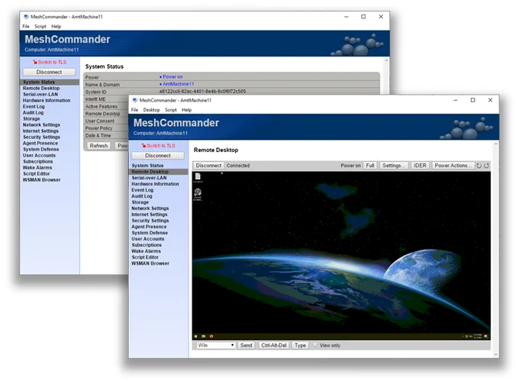Select Storage in front window sidebar
The height and width of the screenshot is (383, 519).
(x=140, y=202)
